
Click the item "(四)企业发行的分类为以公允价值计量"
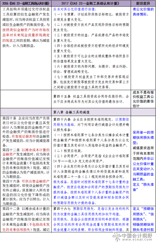click(91, 171)
